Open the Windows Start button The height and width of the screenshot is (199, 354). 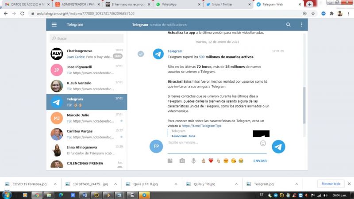coord(7,195)
